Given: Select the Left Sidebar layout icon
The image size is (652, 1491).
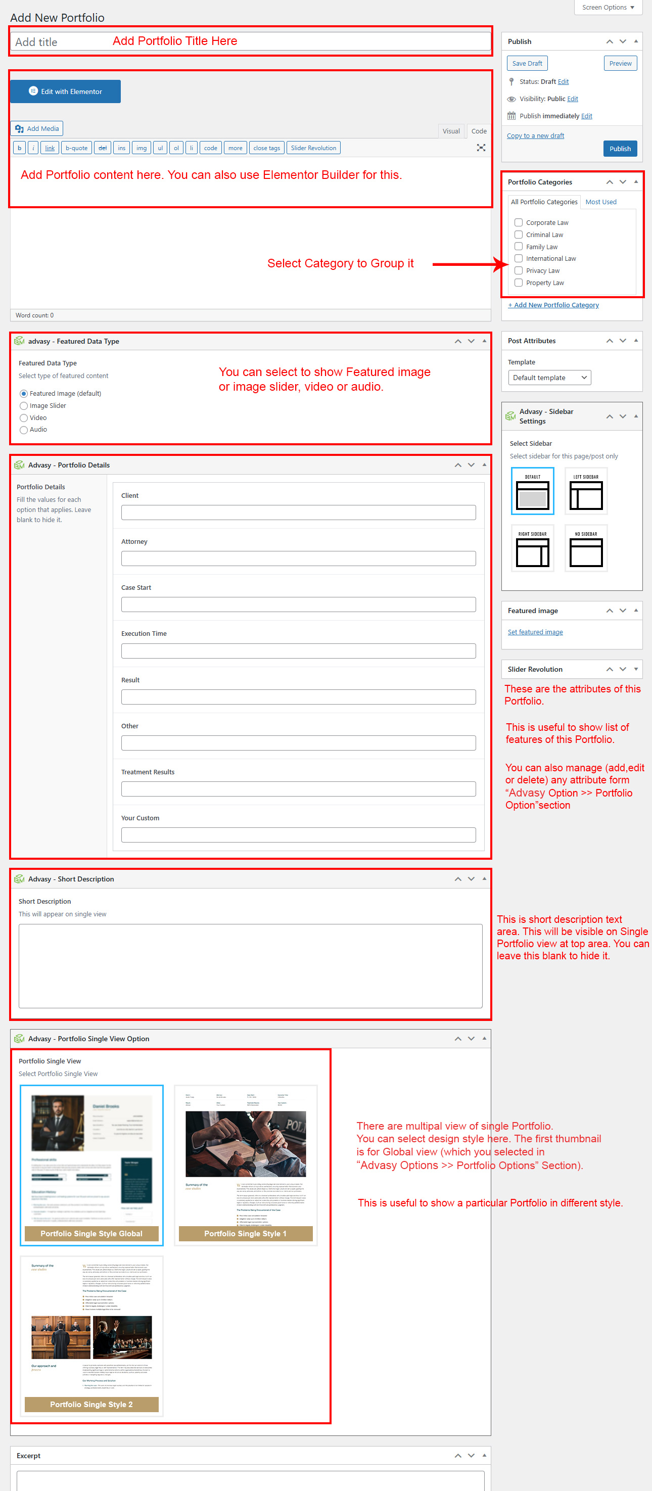Looking at the screenshot, I should (585, 491).
